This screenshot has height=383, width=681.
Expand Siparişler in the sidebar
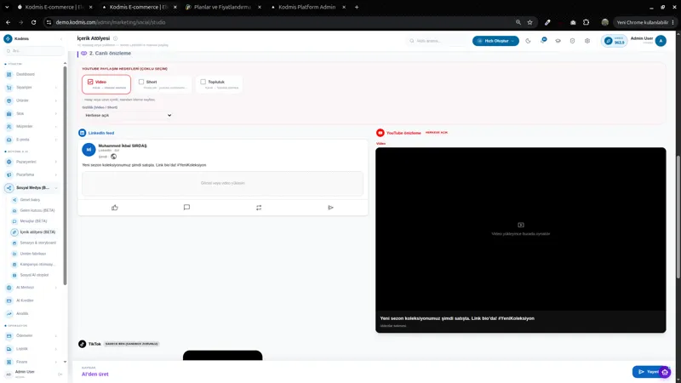point(56,88)
